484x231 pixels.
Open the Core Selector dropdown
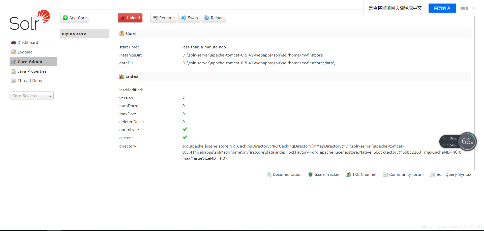tap(32, 96)
